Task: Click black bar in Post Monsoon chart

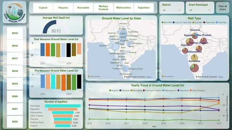Action: point(69,50)
